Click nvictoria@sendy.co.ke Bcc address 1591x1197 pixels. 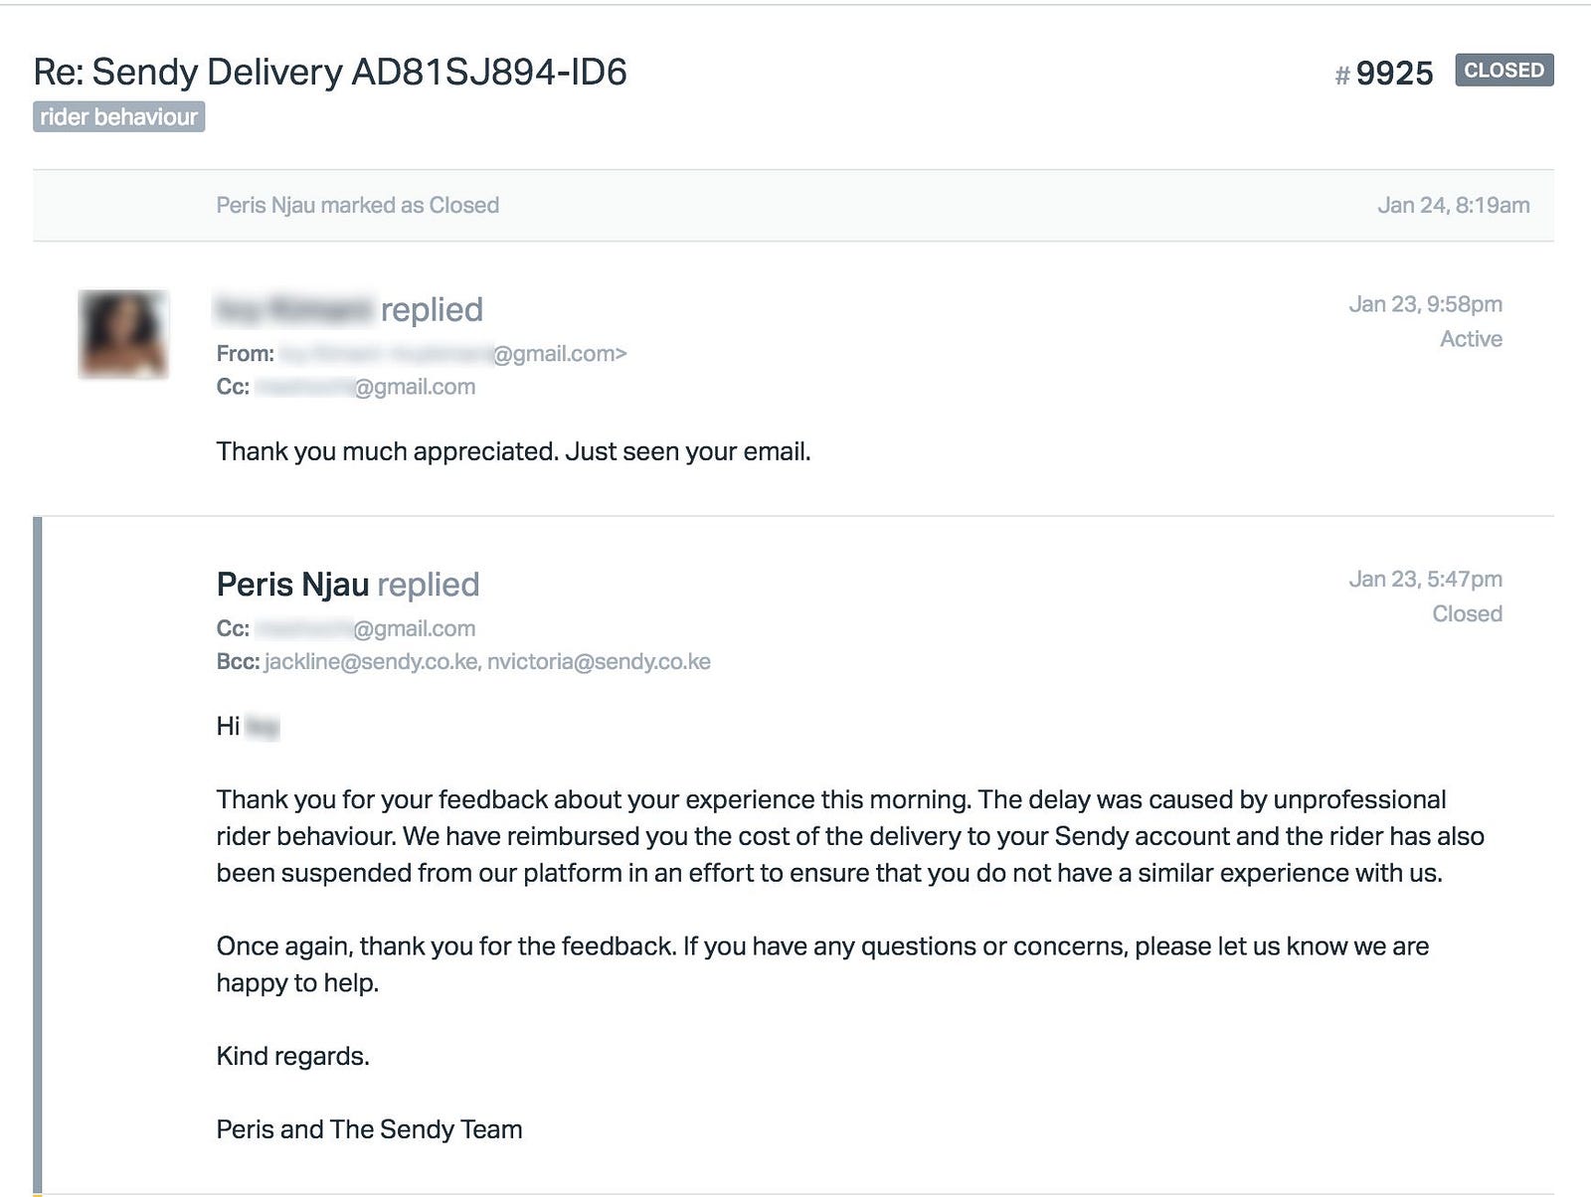tap(599, 661)
